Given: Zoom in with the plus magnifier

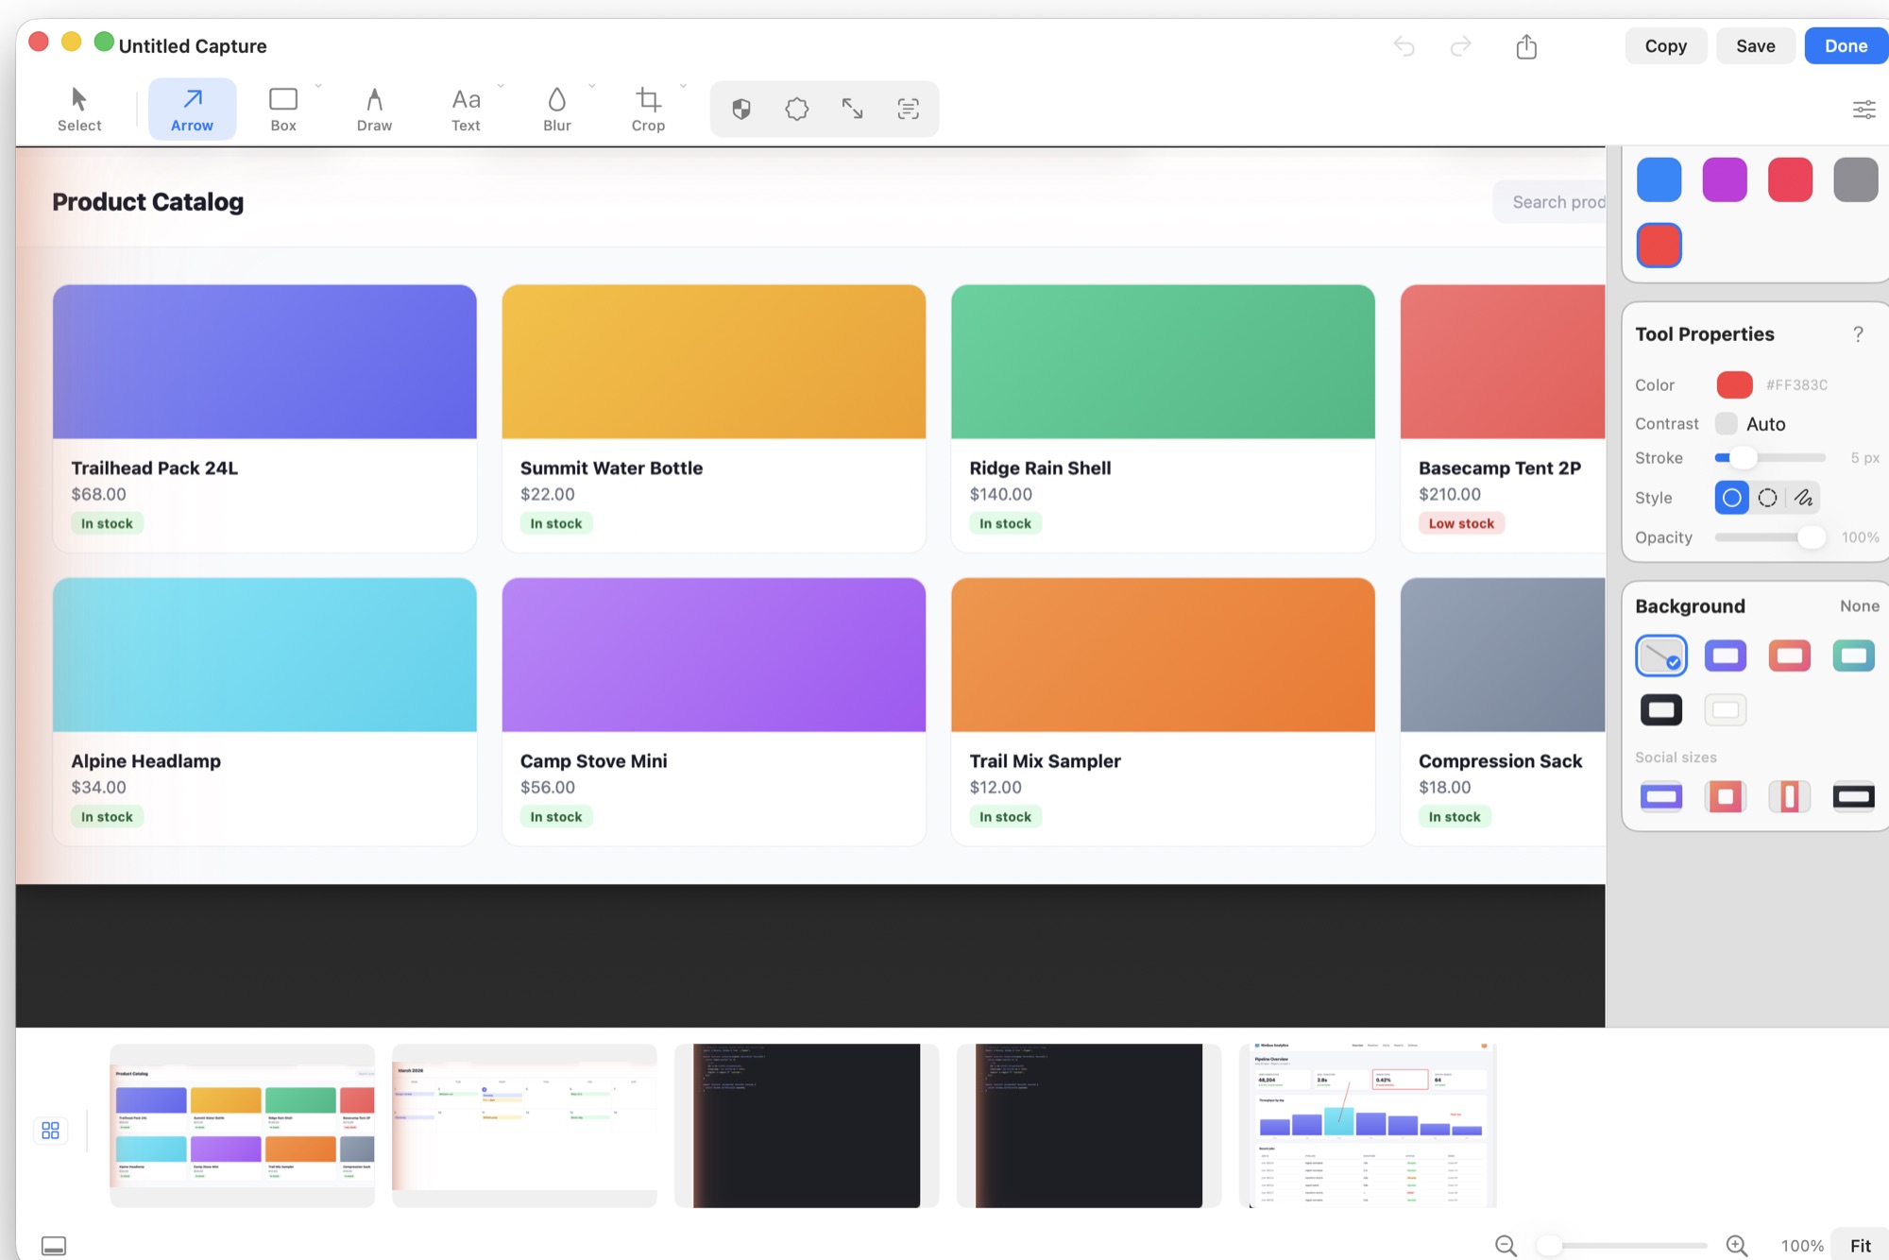Looking at the screenshot, I should pyautogui.click(x=1737, y=1246).
